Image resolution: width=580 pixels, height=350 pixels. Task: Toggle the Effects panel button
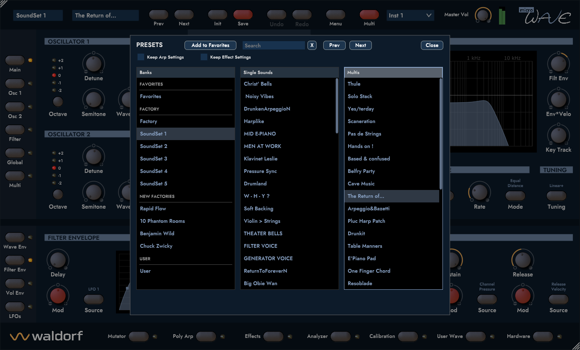tap(273, 336)
